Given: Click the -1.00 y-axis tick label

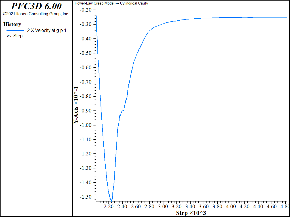Looking at the screenshot, I should (85, 125).
